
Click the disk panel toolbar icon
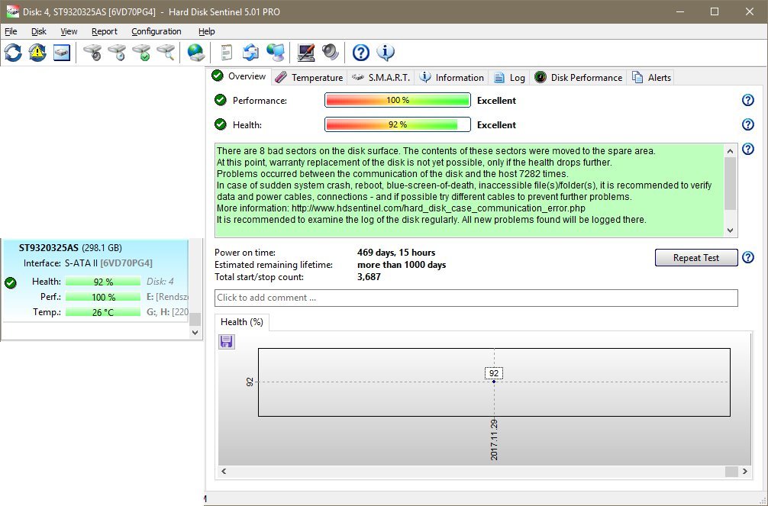[x=62, y=53]
